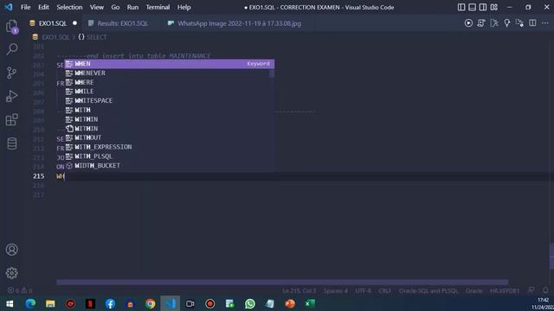This screenshot has width=554, height=311.
Task: Change line ending via CRLF status item
Action: pos(384,291)
